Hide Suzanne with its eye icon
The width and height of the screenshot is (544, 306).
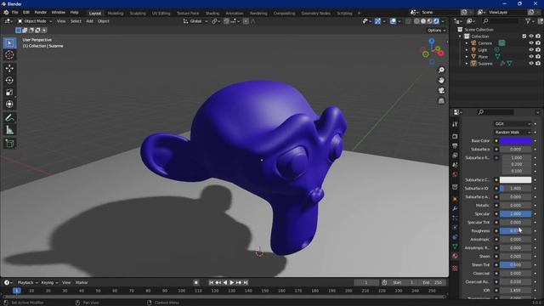[530, 64]
